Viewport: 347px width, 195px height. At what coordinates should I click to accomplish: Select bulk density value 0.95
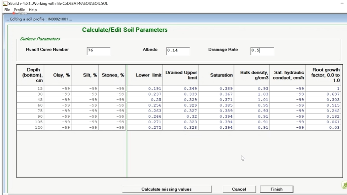coord(252,105)
